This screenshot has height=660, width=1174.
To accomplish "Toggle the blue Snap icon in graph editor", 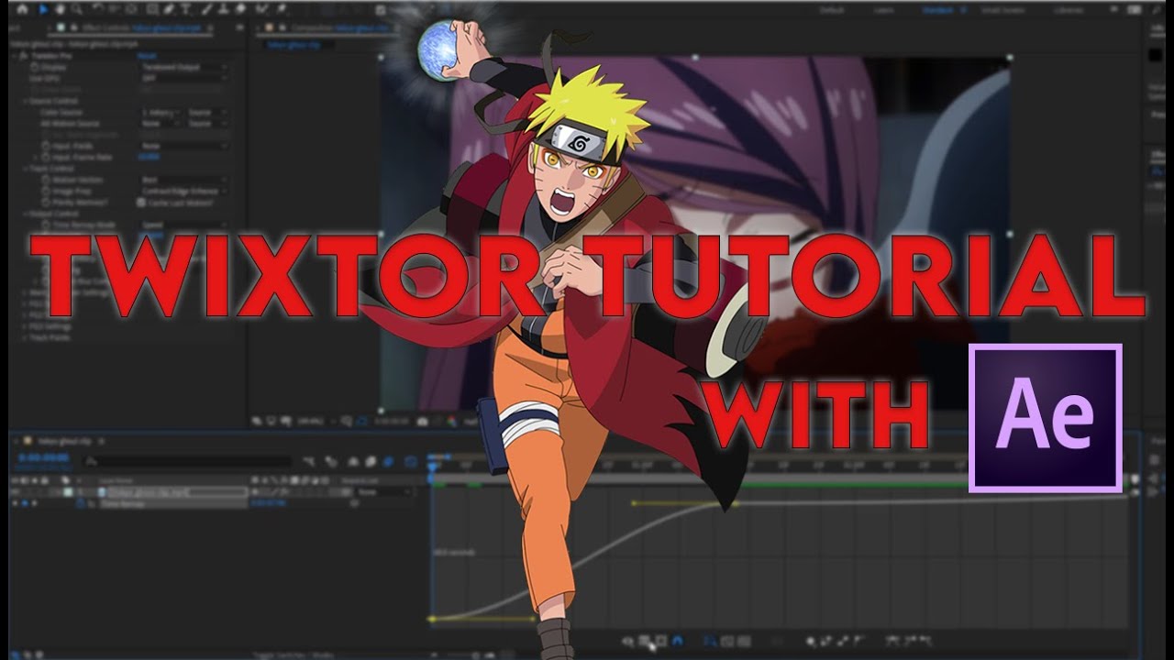I will click(x=677, y=642).
